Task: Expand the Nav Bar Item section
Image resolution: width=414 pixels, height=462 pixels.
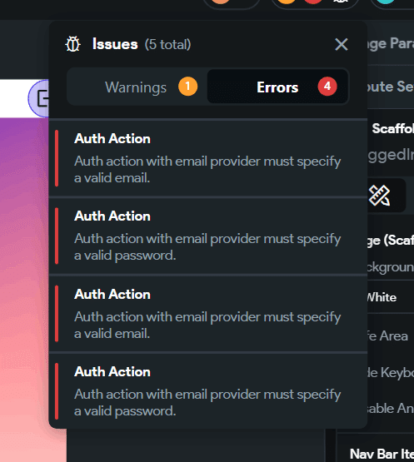Action: 382,453
